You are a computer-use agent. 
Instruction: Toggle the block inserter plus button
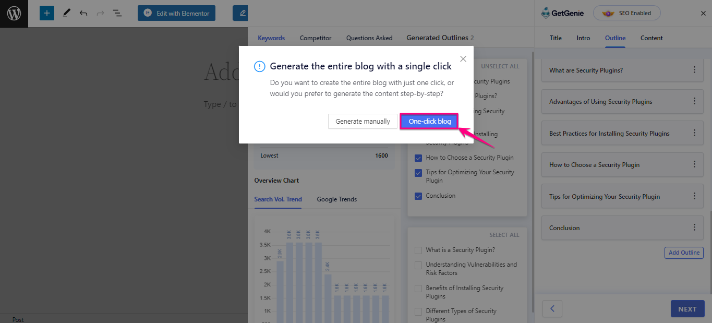tap(47, 13)
